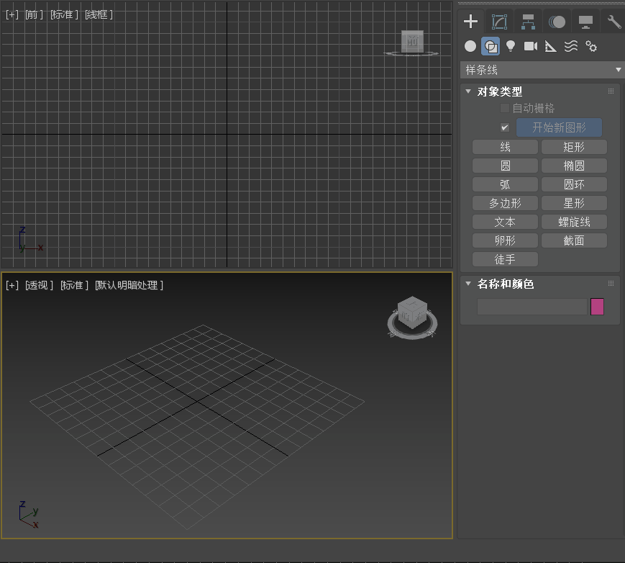Viewport: 625px width, 563px height.
Task: Click the 矩形 creation button
Action: 574,146
